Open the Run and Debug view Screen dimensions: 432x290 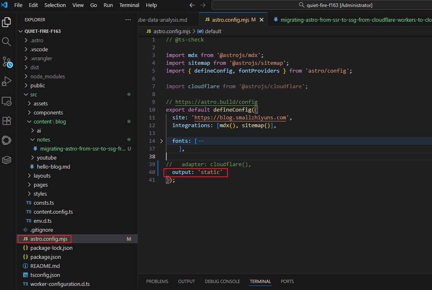tap(7, 81)
